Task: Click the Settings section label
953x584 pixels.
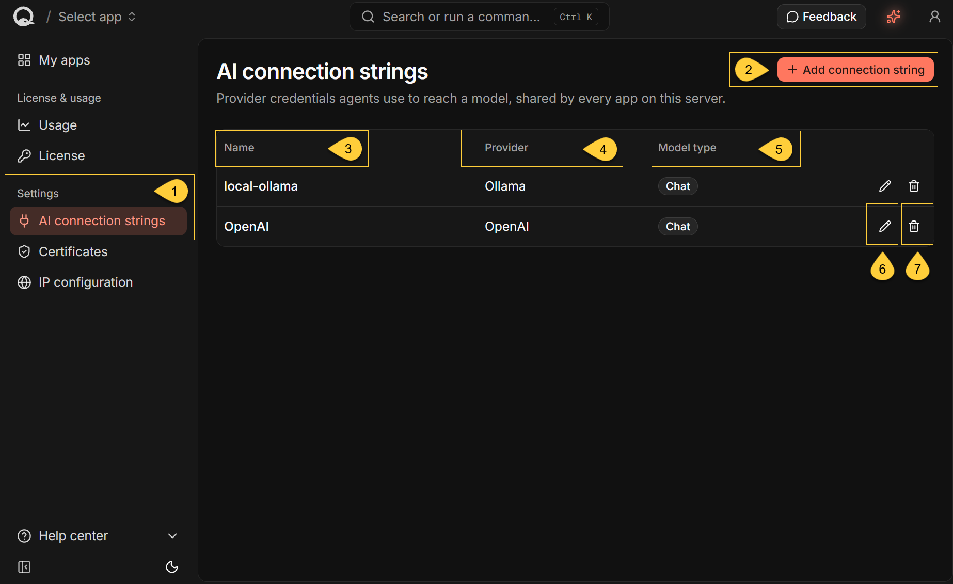Action: tap(38, 194)
